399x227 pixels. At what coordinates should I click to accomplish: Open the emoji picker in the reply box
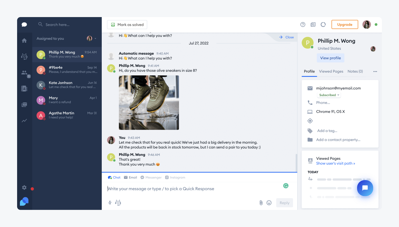pos(269,203)
